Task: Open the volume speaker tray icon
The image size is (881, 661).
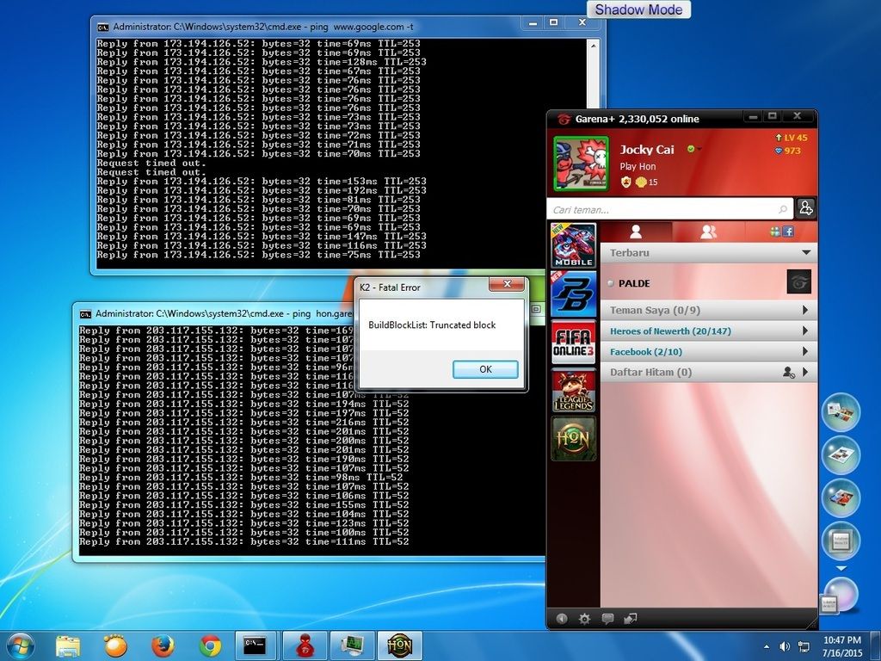Action: click(x=785, y=647)
